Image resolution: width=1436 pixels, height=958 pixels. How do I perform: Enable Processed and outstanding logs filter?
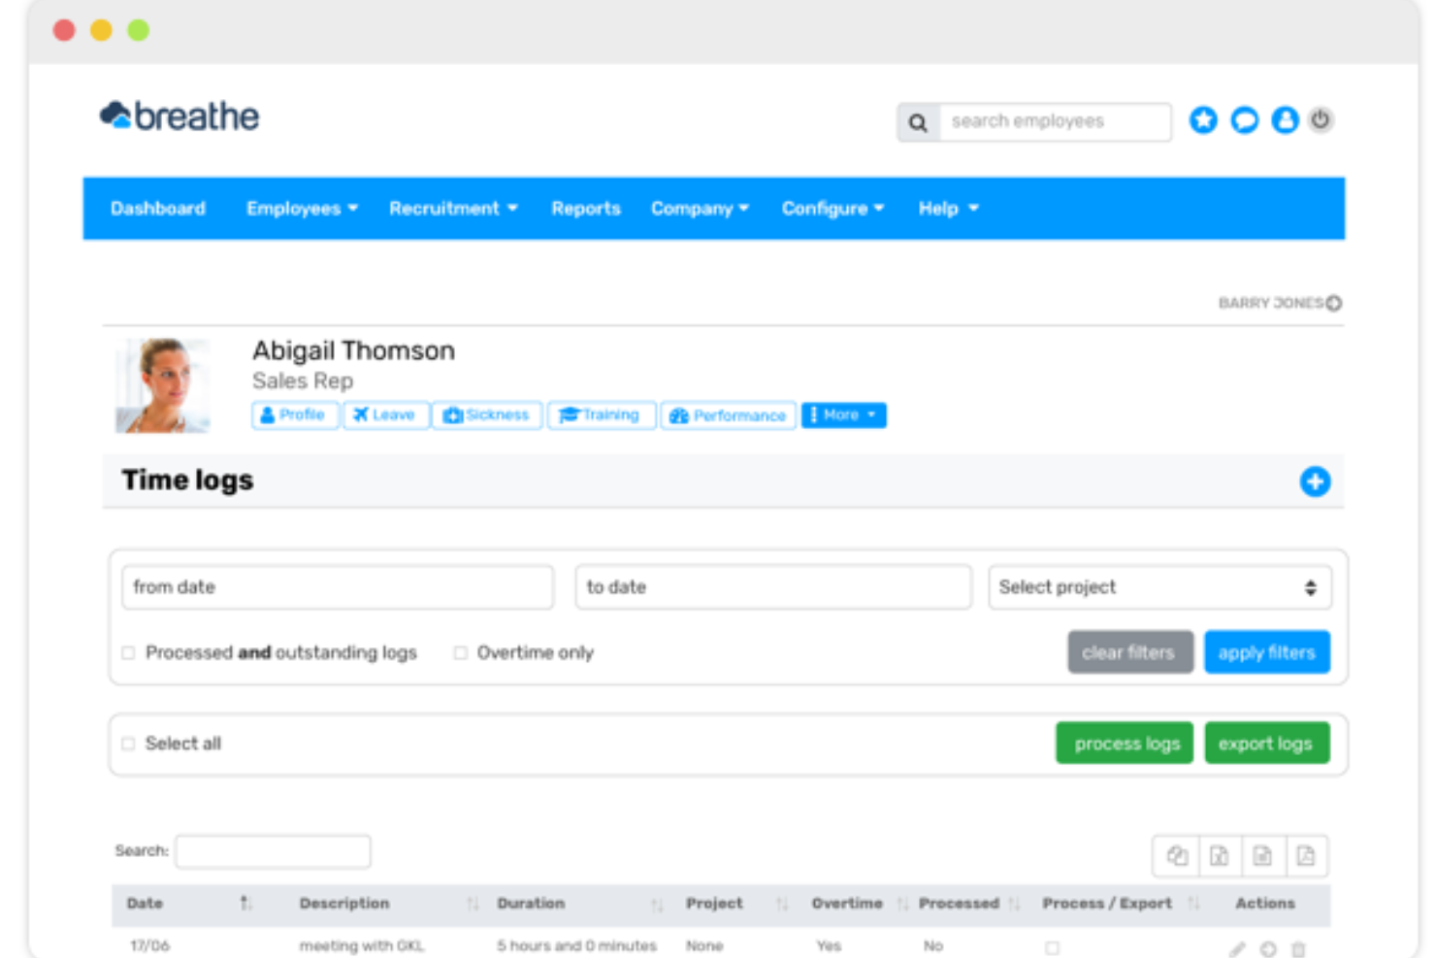[x=128, y=652]
